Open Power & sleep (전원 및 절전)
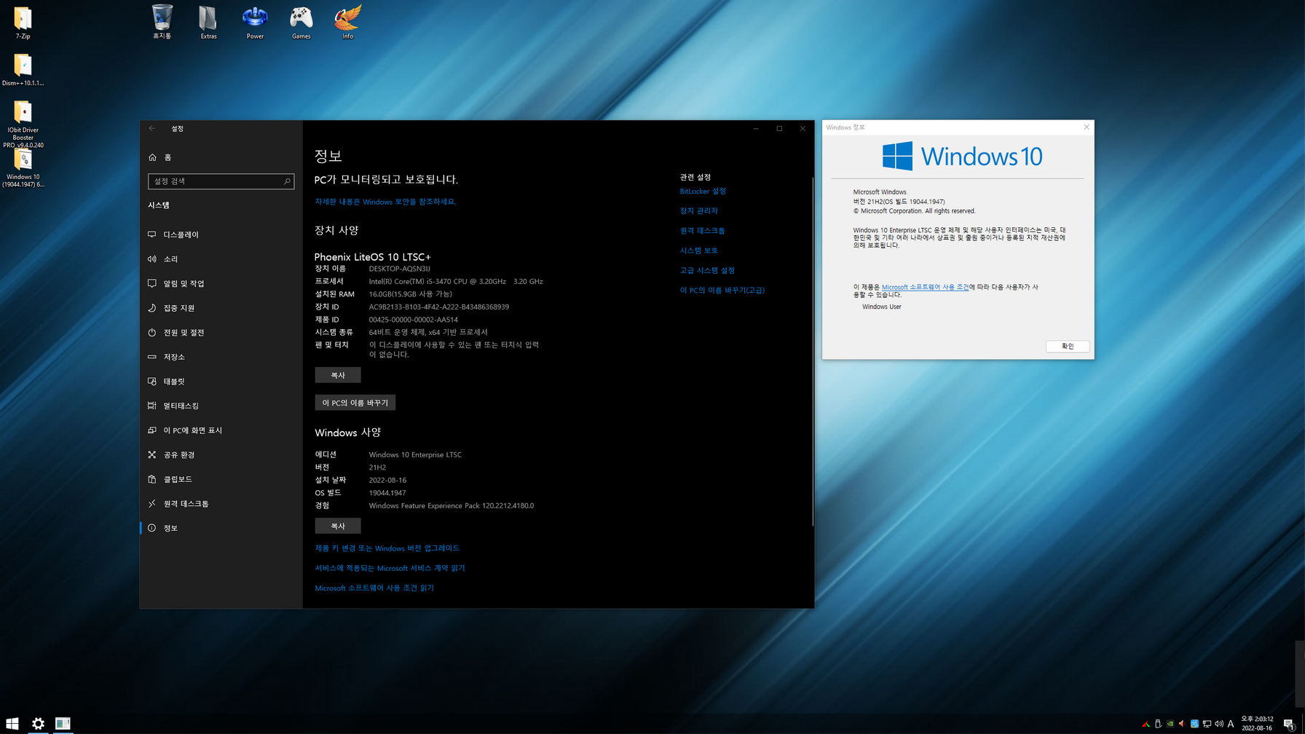 (x=221, y=333)
